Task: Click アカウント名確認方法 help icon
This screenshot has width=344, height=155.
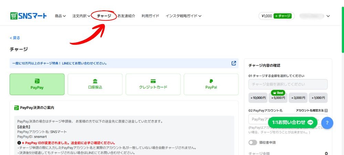Action: coord(326,111)
